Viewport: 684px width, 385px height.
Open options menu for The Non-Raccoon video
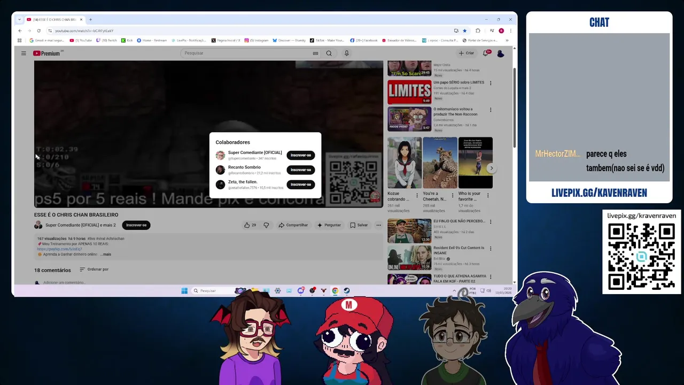coord(491,110)
